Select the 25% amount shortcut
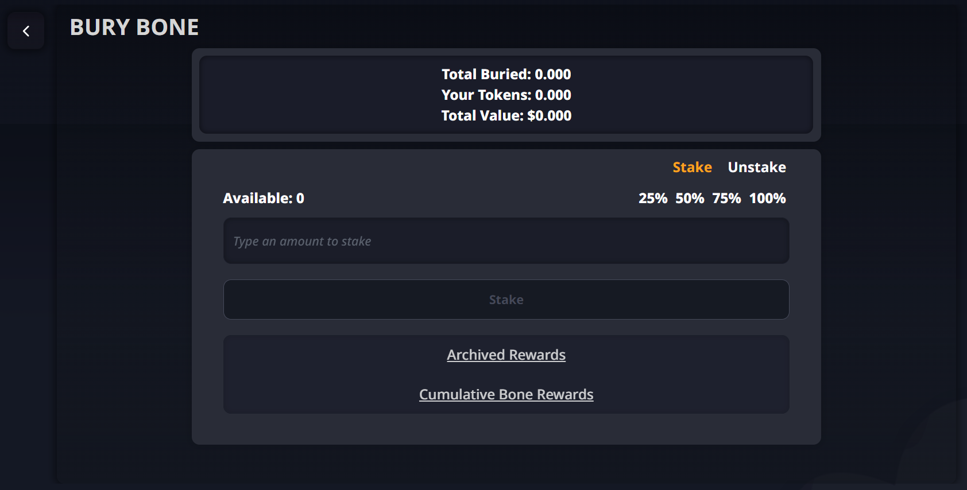This screenshot has width=967, height=490. point(652,199)
